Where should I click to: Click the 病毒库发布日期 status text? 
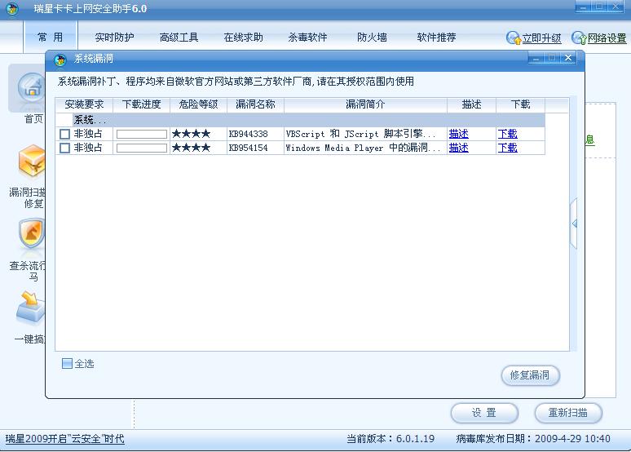533,439
